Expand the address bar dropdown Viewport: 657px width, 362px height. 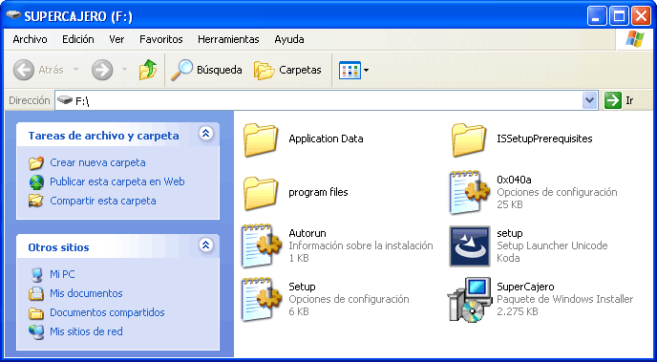point(589,100)
